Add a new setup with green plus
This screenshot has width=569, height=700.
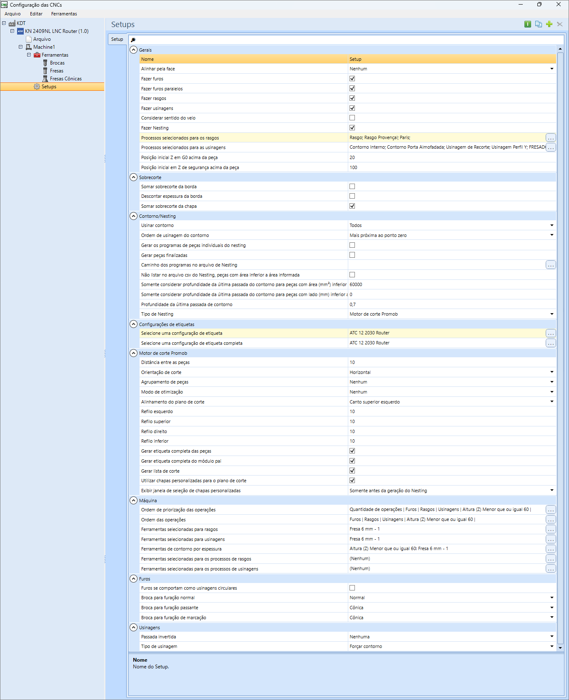pos(549,24)
